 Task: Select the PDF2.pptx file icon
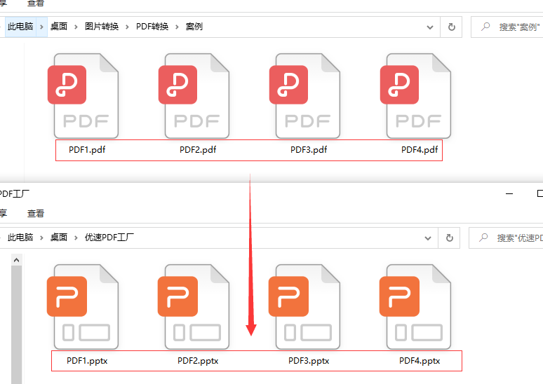pos(194,307)
